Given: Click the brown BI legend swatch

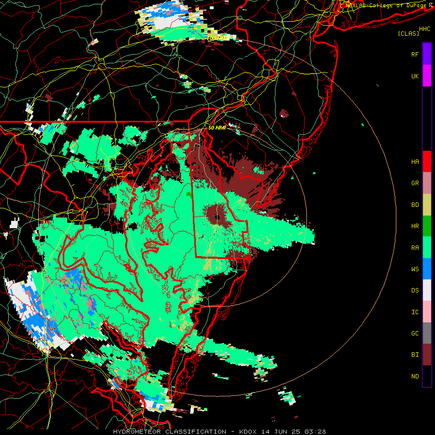Looking at the screenshot, I should (x=427, y=355).
